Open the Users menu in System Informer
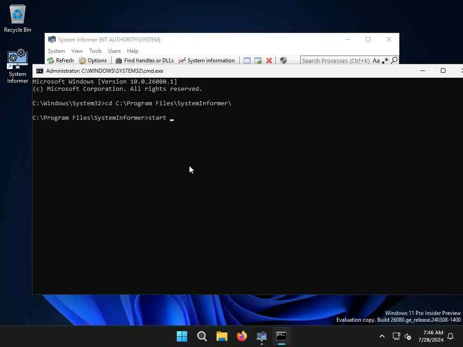 114,51
